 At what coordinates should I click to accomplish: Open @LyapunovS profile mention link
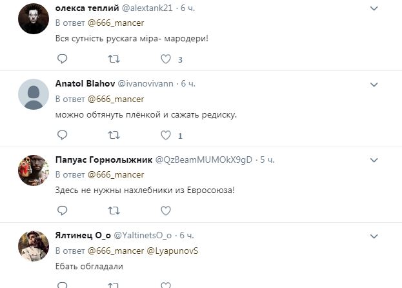click(x=172, y=251)
